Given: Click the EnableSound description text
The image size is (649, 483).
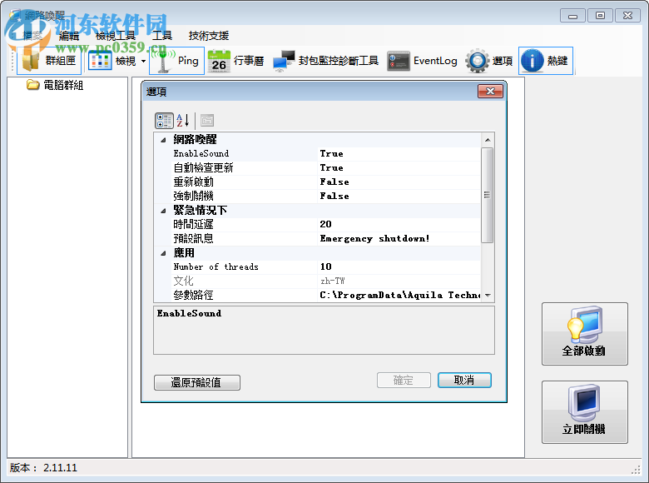Looking at the screenshot, I should [189, 314].
